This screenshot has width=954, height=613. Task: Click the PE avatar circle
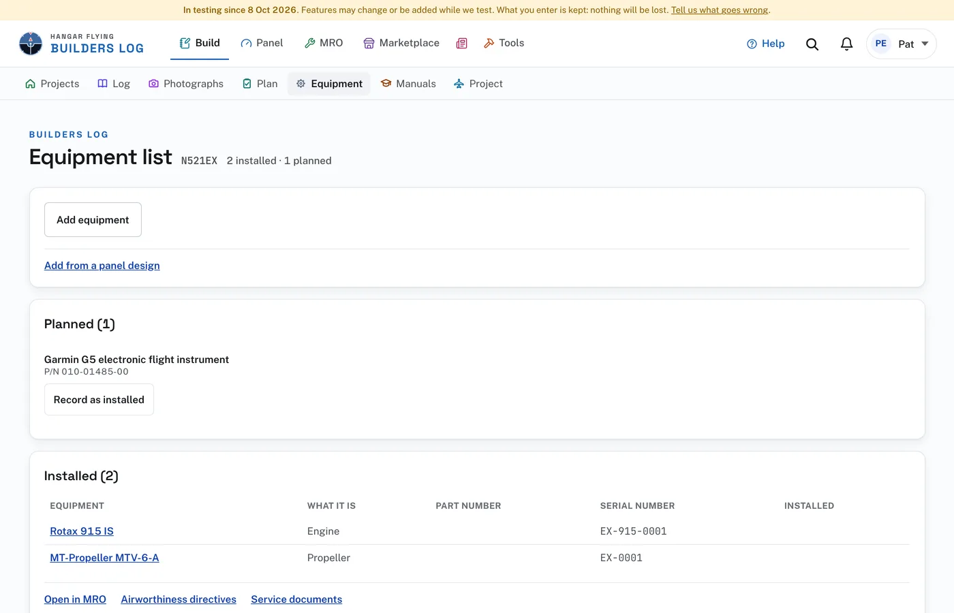(x=880, y=44)
